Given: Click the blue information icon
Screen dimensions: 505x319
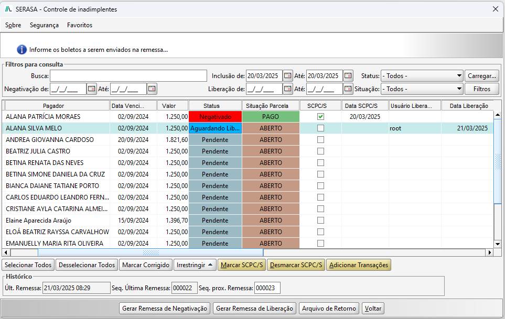Looking at the screenshot, I should coord(22,50).
